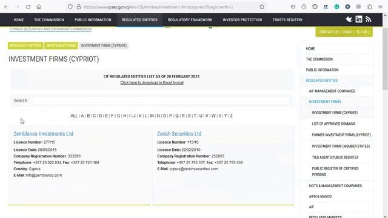Open INVESTMENT FIRMS (MEMBER STATES)
This screenshot has height=218, width=388.
pyautogui.click(x=341, y=147)
